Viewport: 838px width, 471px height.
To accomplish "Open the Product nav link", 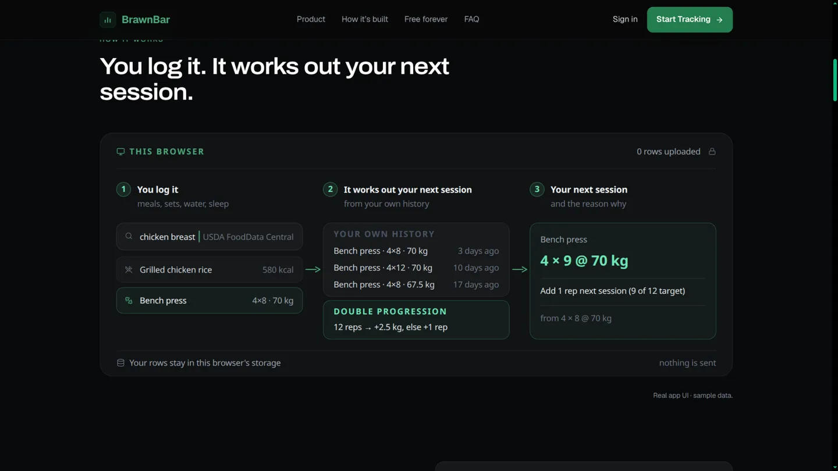I will pos(311,19).
